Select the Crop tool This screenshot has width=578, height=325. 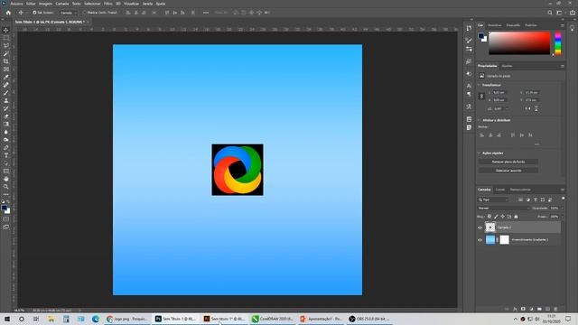click(x=6, y=61)
